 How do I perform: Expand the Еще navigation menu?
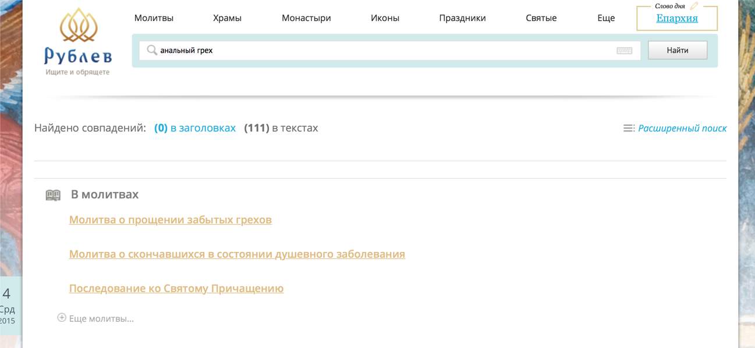coord(606,18)
